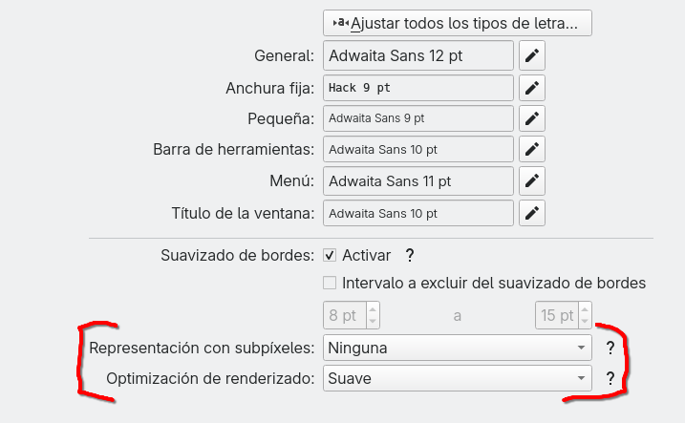Viewport: 685px width, 423px height.
Task: Uncheck the Activar anti-aliasing checkbox
Action: coord(330,255)
